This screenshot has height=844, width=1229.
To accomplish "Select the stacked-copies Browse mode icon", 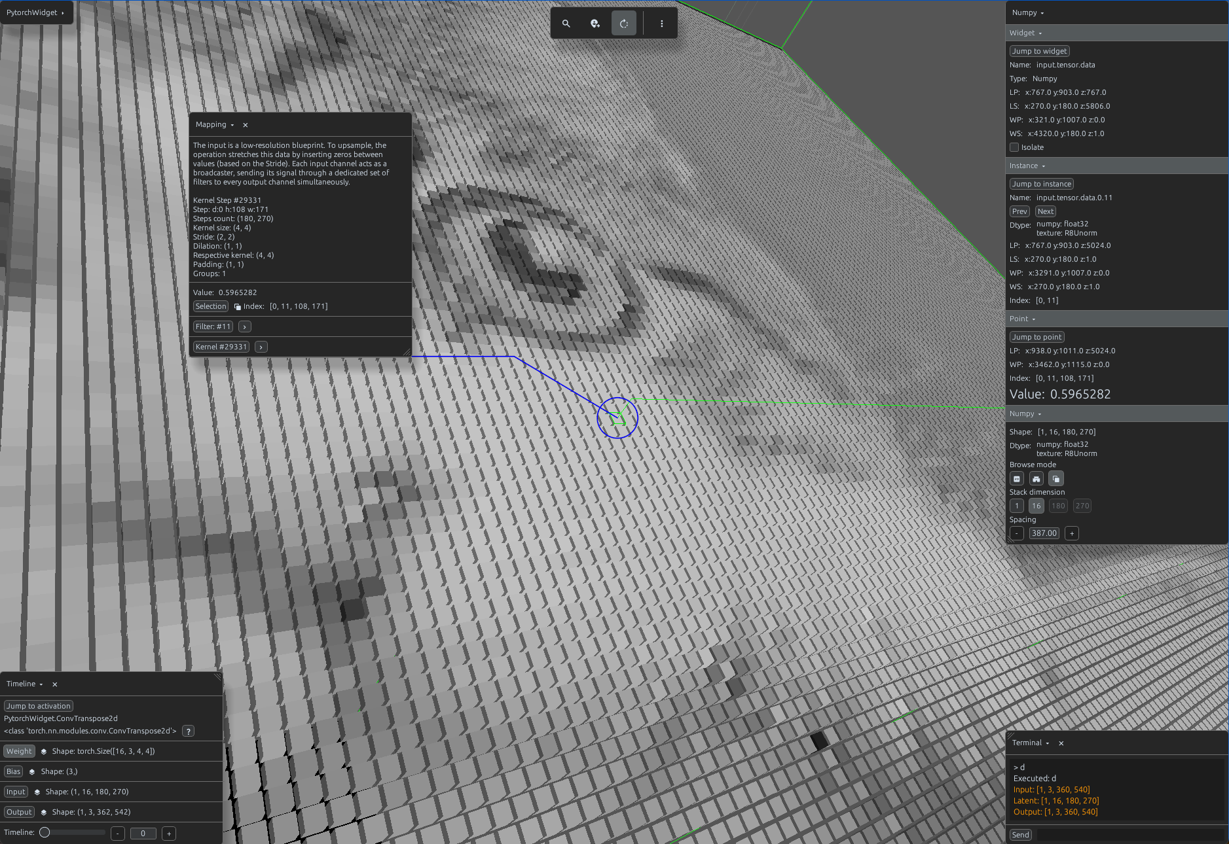I will [x=1056, y=479].
